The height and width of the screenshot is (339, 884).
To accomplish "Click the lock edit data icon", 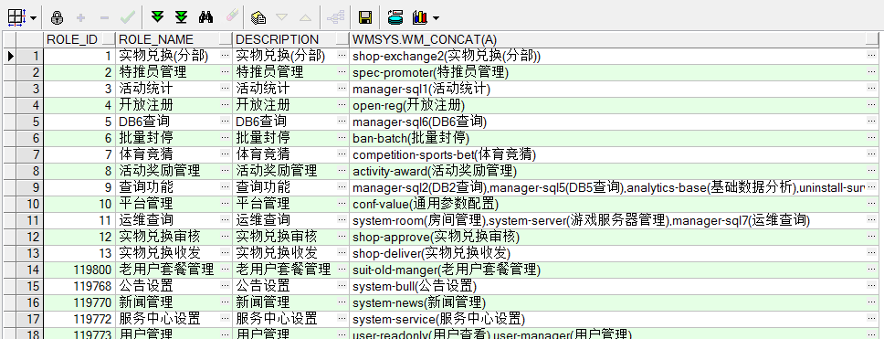I will 57,18.
